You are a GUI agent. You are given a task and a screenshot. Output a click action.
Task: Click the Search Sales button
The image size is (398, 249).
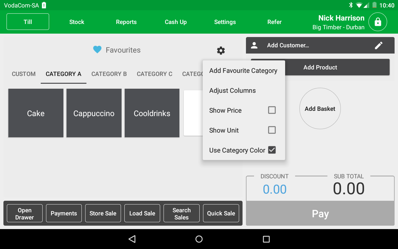pyautogui.click(x=181, y=214)
